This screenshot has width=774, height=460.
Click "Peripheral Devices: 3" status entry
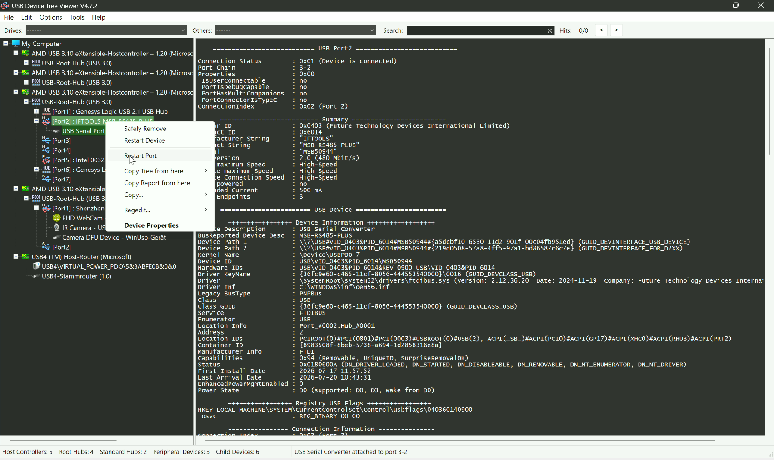point(181,452)
